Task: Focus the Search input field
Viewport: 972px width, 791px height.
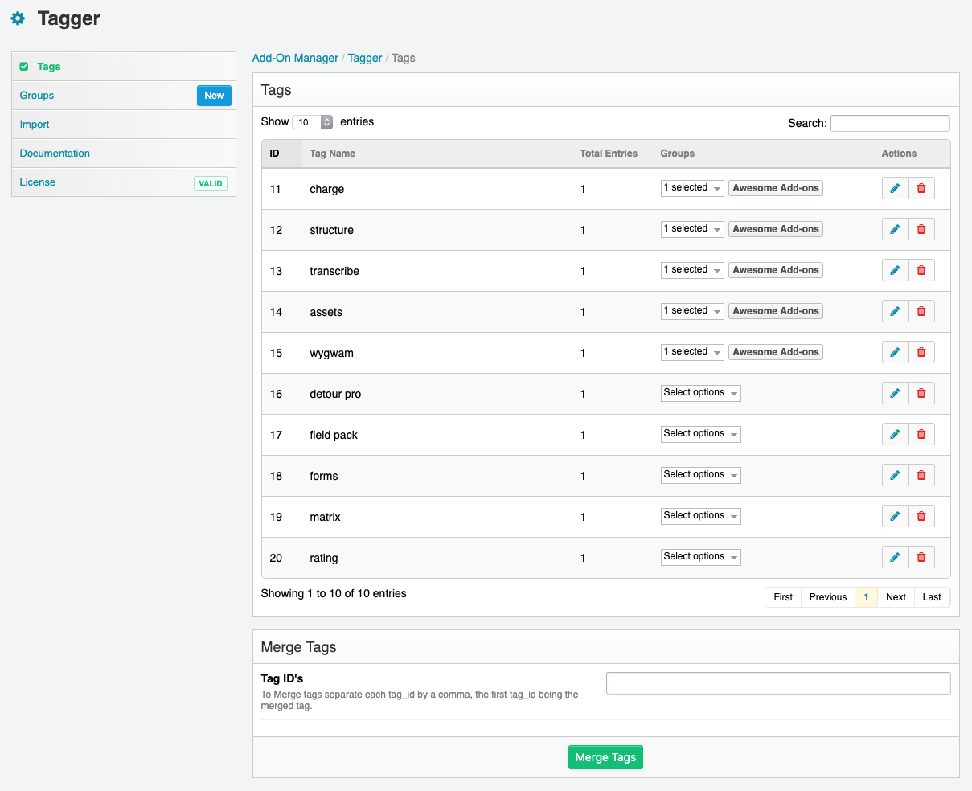Action: 890,123
